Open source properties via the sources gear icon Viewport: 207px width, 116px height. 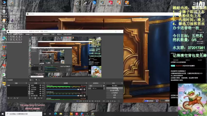35,98
